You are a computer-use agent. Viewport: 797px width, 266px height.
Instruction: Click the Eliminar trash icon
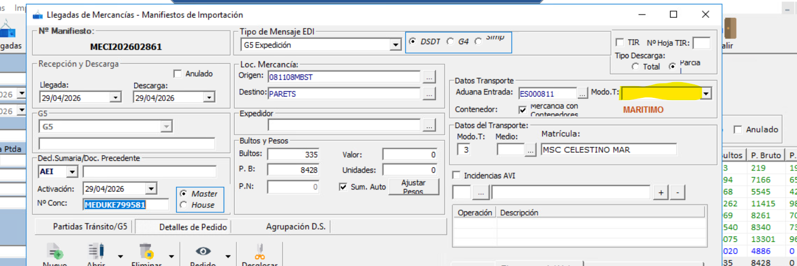(146, 251)
